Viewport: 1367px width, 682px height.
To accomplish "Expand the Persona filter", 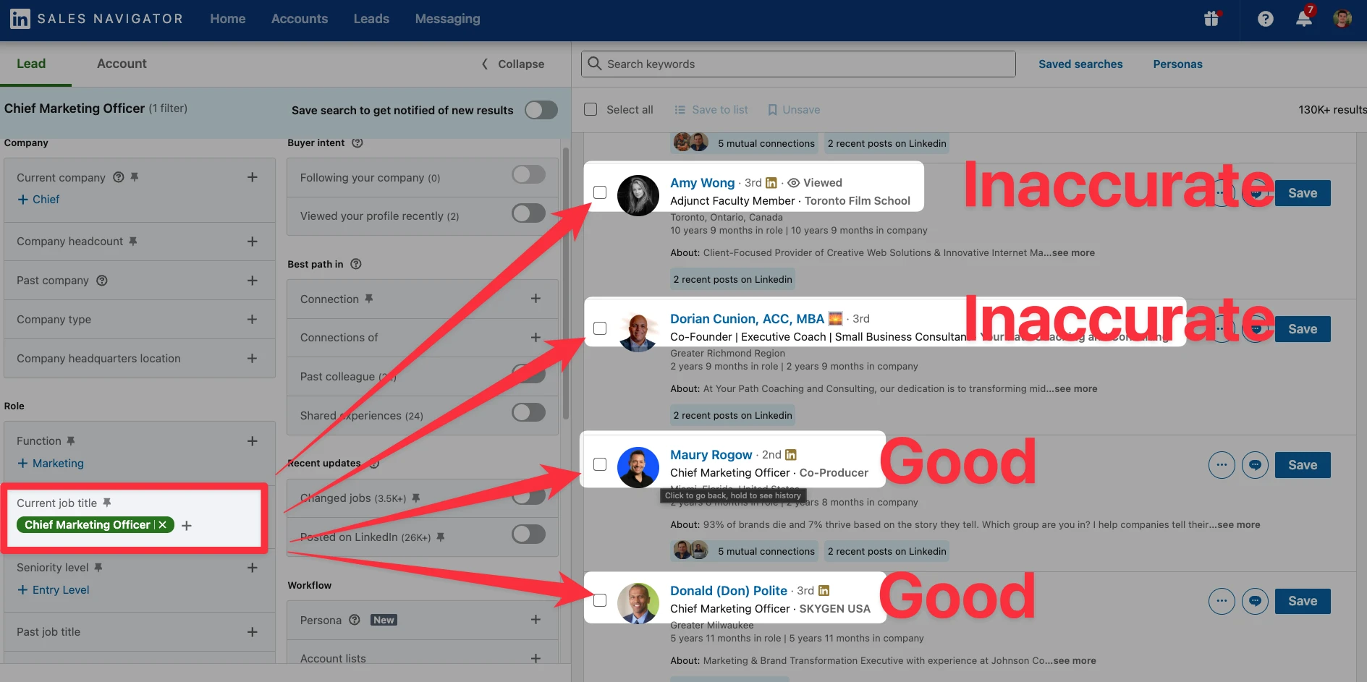I will pyautogui.click(x=536, y=620).
